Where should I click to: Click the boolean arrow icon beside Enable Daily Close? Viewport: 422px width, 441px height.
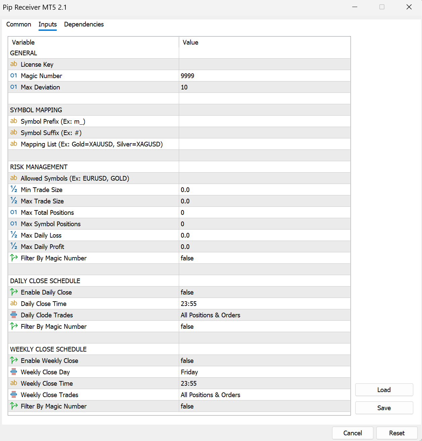[x=14, y=292]
